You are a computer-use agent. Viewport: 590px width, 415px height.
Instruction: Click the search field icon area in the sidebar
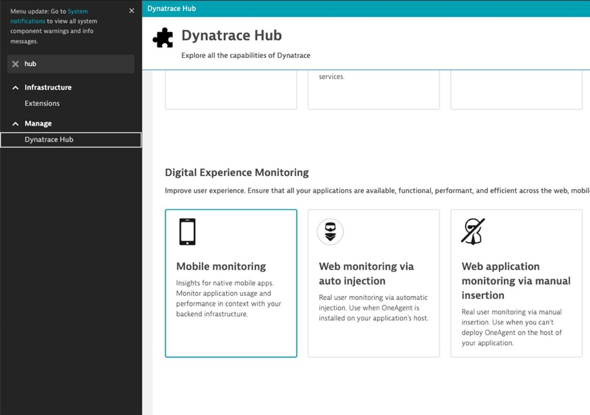click(15, 64)
